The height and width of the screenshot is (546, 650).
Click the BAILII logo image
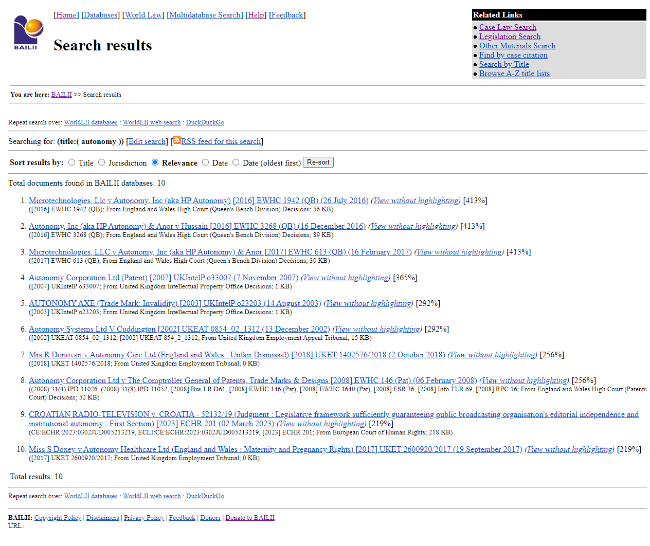tap(28, 32)
